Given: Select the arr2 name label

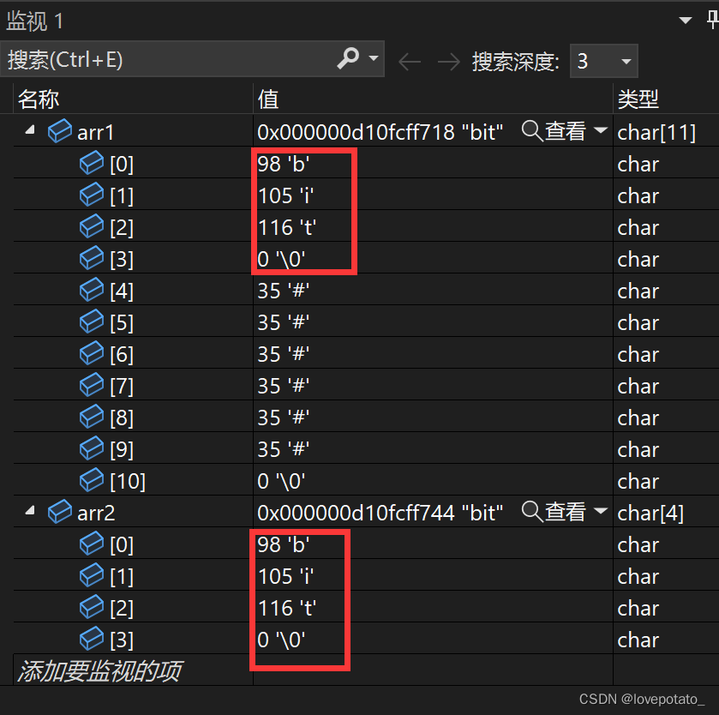Looking at the screenshot, I should (x=96, y=514).
